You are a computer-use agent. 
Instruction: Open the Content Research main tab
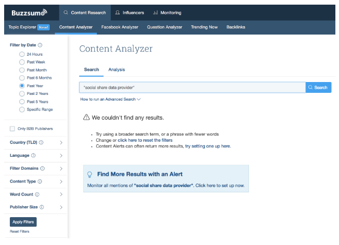pyautogui.click(x=85, y=13)
